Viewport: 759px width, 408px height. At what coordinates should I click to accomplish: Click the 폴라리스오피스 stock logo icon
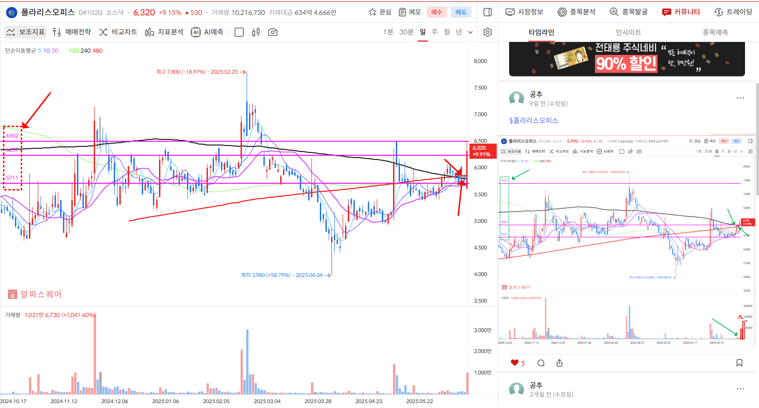[x=11, y=13]
